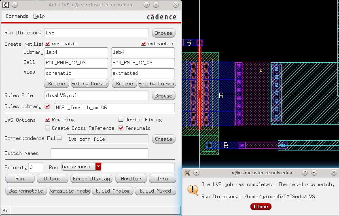The height and width of the screenshot is (216, 339).
Task: Click the warning exclamation icon in LVS dialog
Action: coord(193,190)
